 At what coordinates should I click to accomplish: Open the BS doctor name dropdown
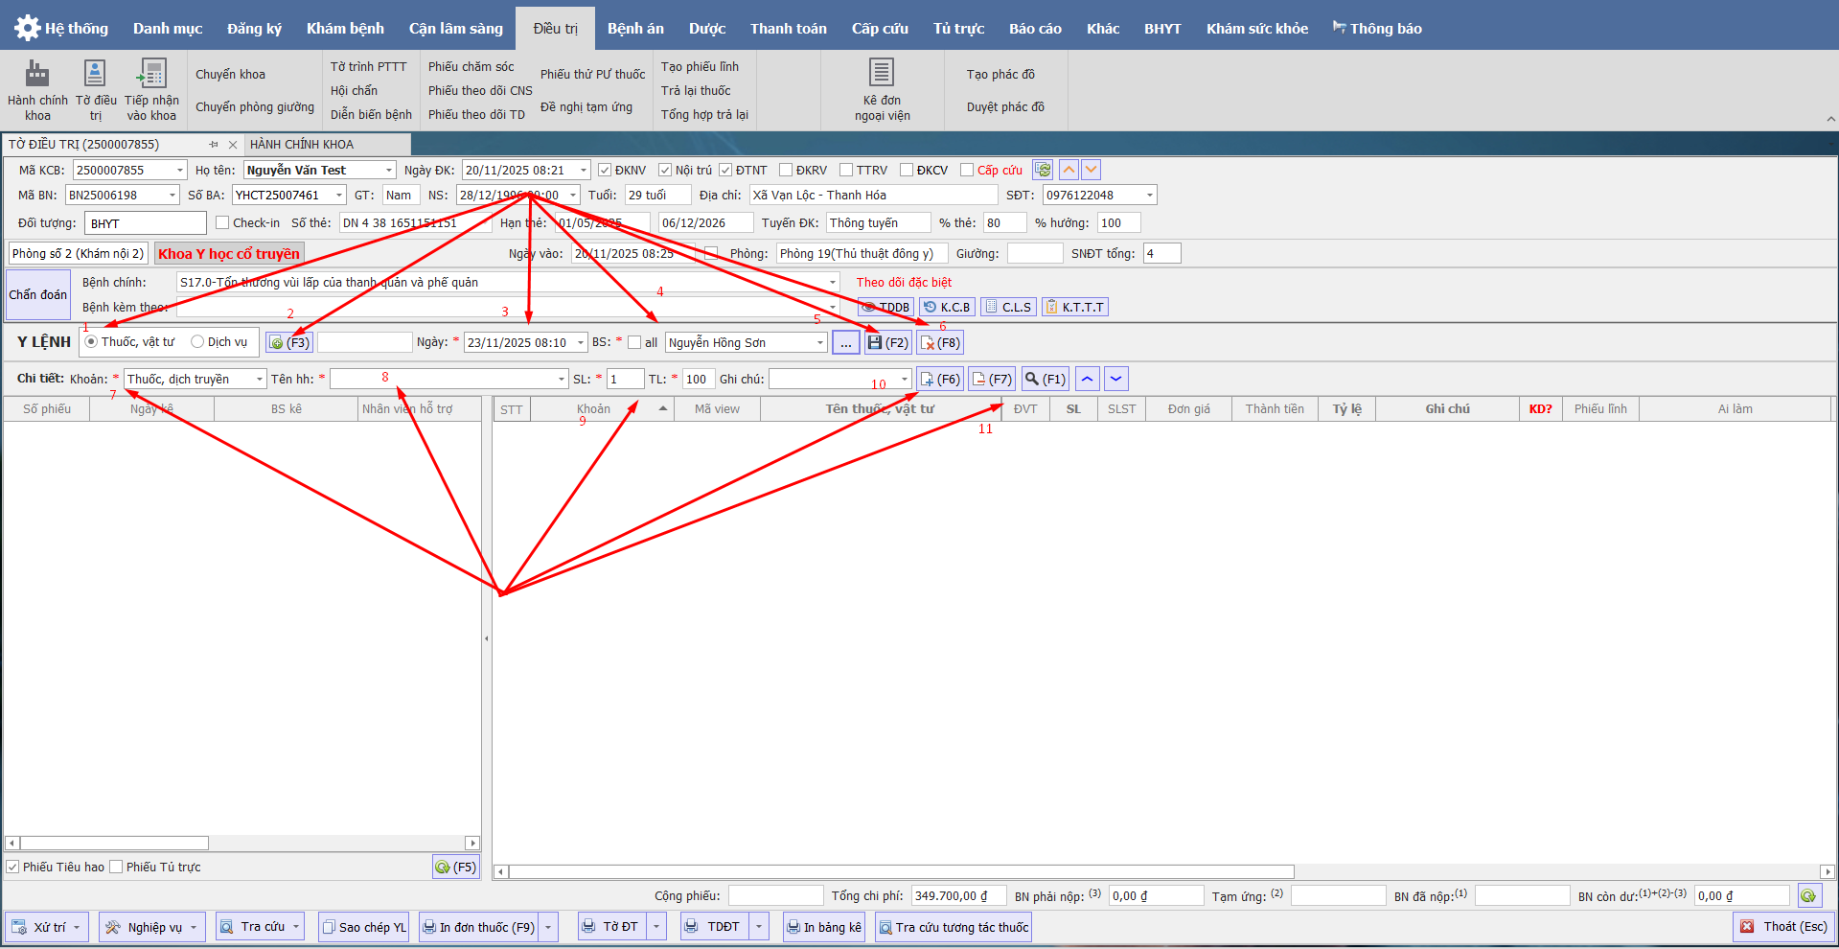coord(820,342)
